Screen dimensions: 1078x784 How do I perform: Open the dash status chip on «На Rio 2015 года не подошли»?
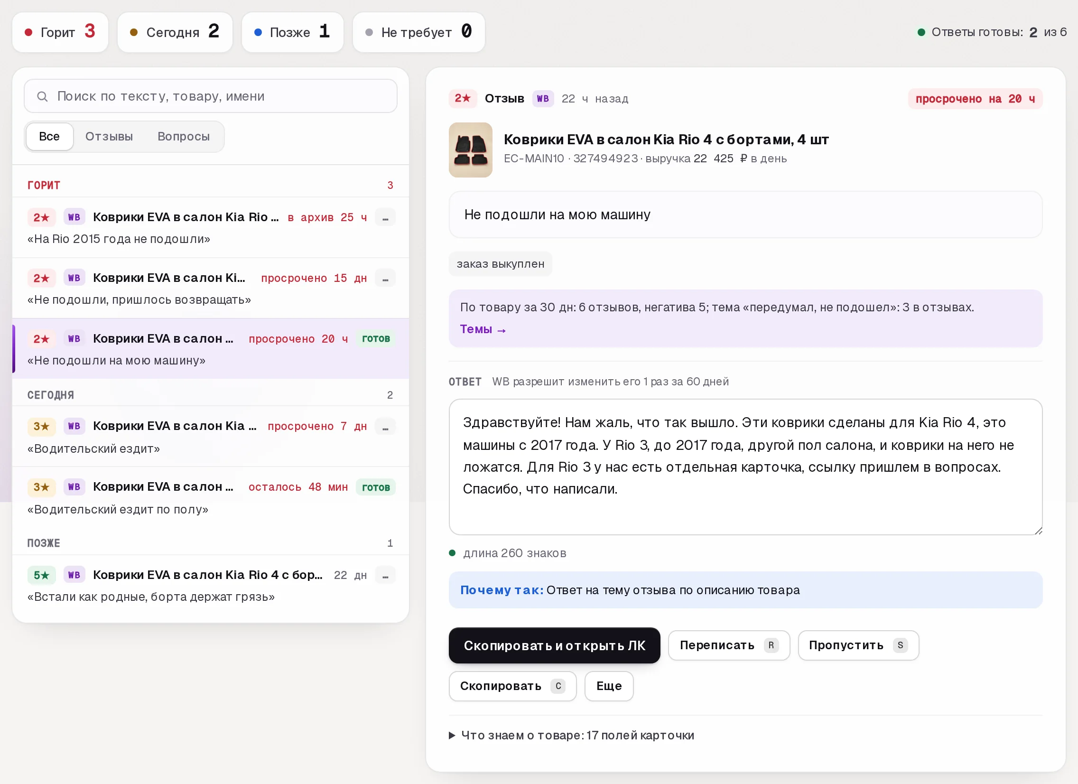click(x=385, y=217)
